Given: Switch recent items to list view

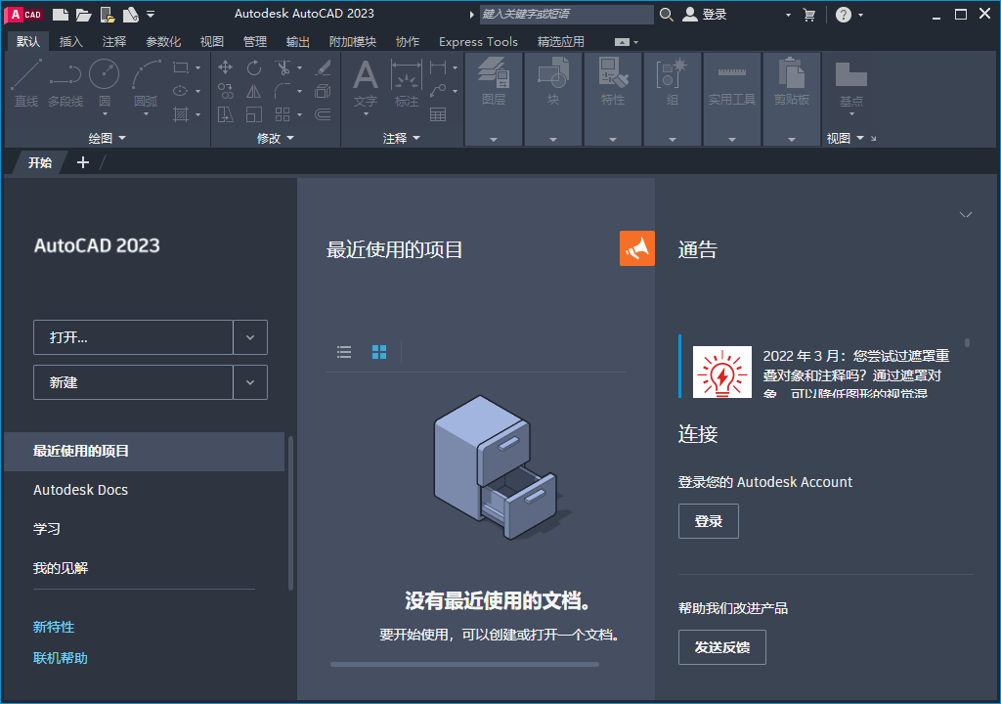Looking at the screenshot, I should click(x=344, y=352).
